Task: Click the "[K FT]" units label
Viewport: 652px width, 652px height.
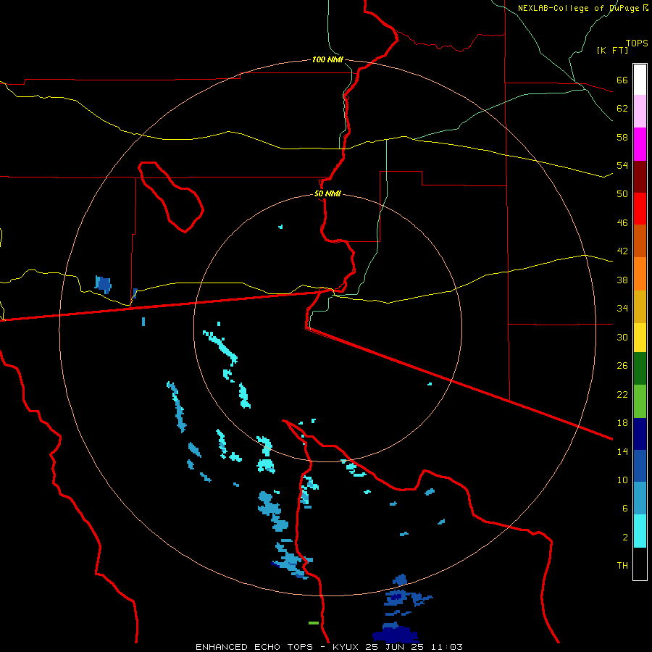Action: tap(612, 50)
